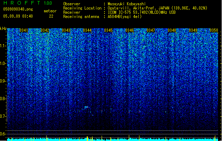Click the 0.9 frequency axis label
Screen dimensions: 222x141
[3, 81]
